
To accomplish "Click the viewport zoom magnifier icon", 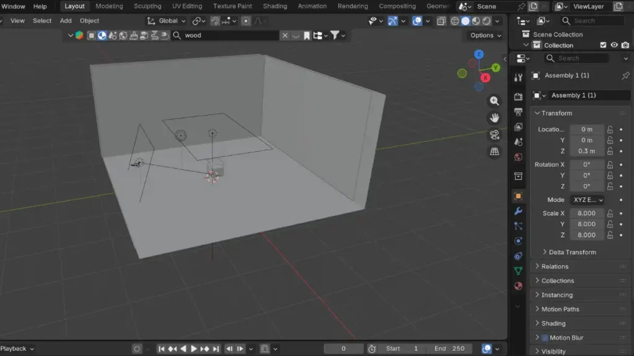I will [494, 101].
